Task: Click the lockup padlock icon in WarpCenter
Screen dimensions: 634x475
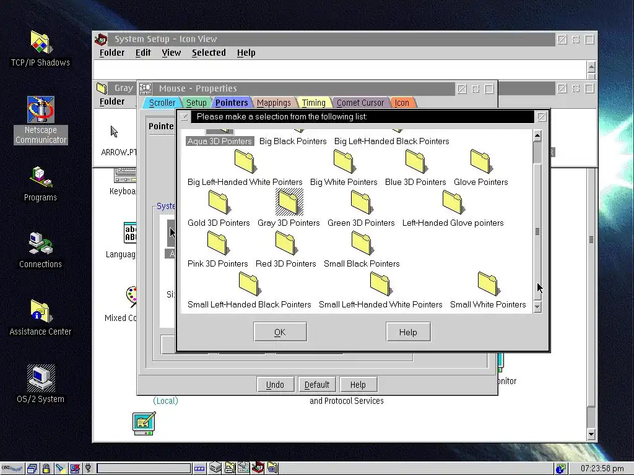Action: [x=46, y=469]
